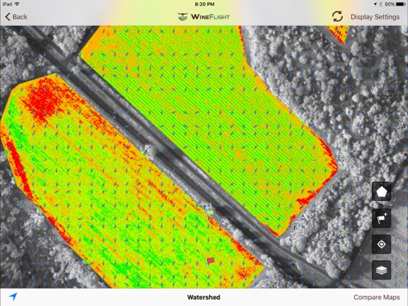Tap the Wi-Fi icon in status bar
Screen dimensions: 408x306
pyautogui.click(x=17, y=4)
